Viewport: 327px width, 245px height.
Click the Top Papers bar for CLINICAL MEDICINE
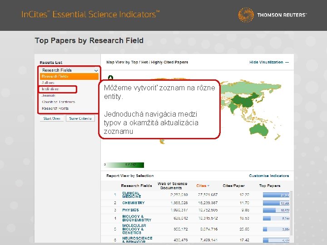pyautogui.click(x=276, y=195)
